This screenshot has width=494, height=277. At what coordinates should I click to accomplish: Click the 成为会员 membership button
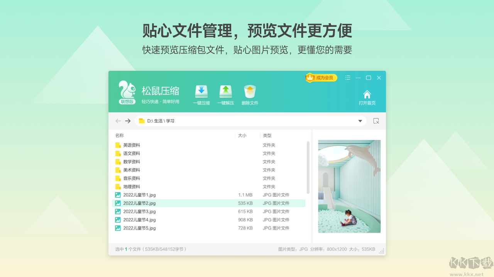pyautogui.click(x=321, y=77)
